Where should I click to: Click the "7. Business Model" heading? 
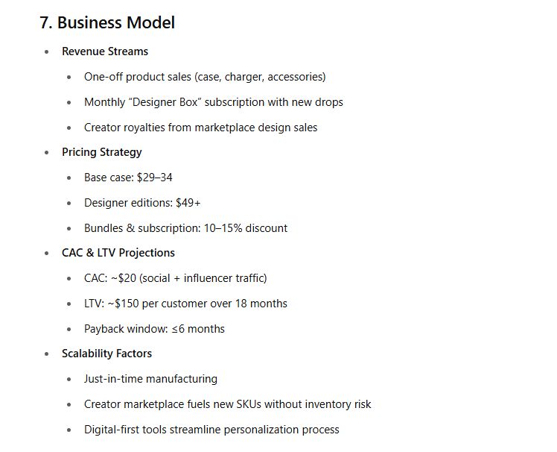tap(107, 23)
